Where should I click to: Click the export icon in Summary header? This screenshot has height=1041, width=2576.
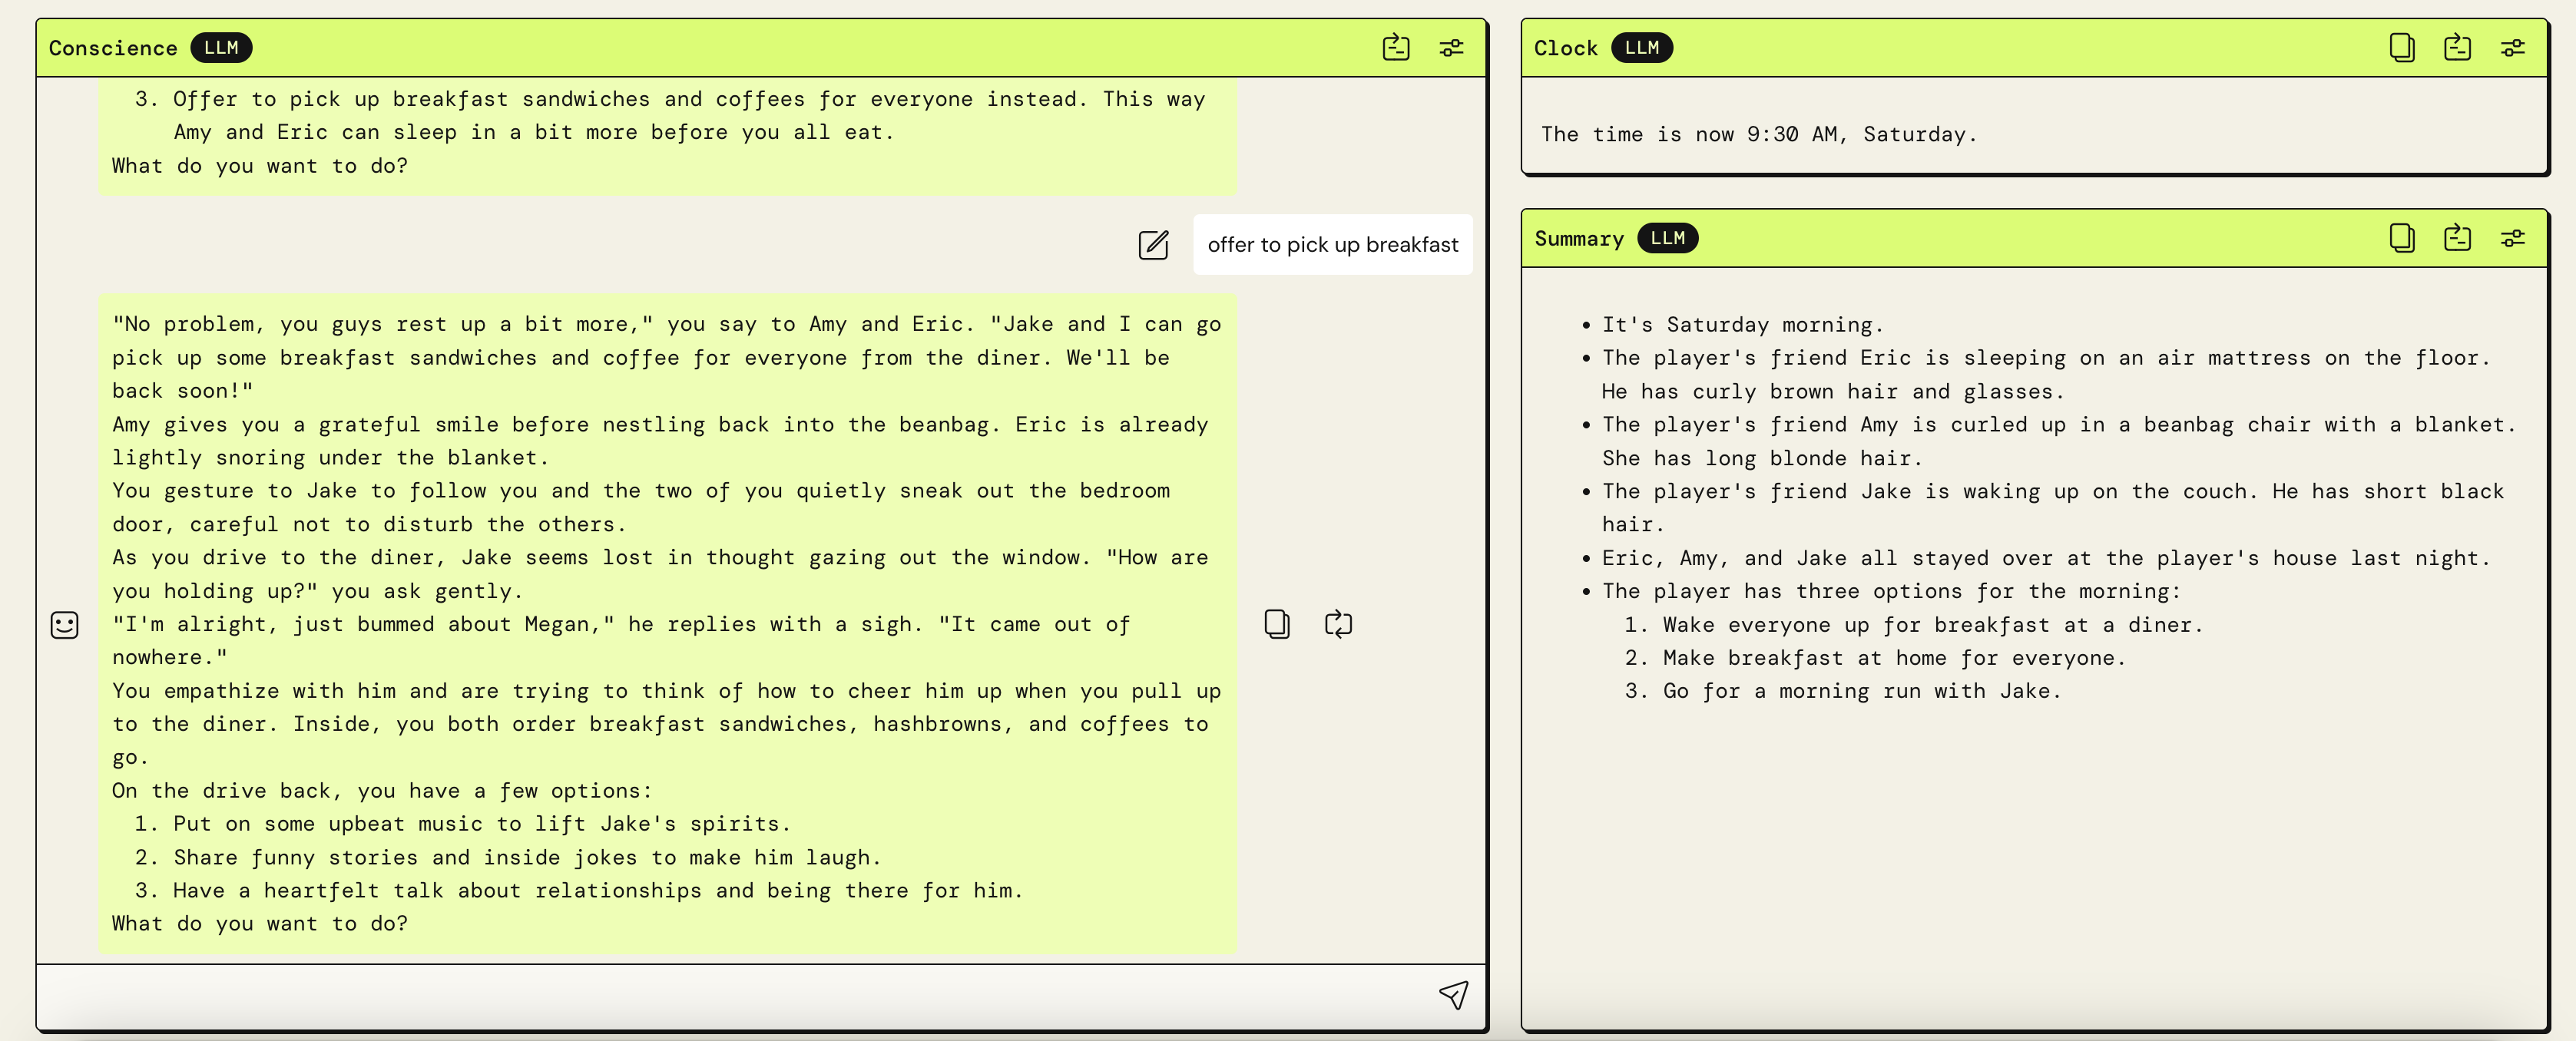pos(2457,238)
